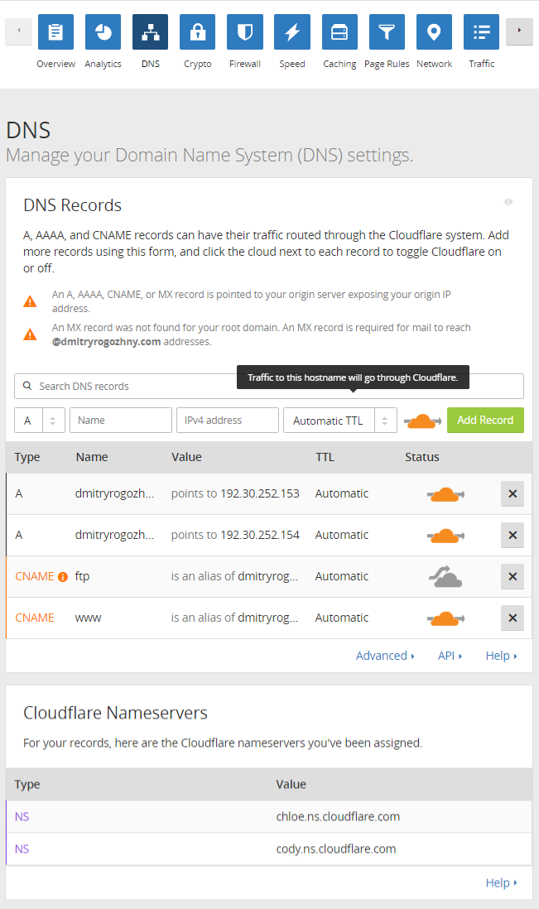Select the DNS network icon
539x909 pixels.
[x=150, y=32]
